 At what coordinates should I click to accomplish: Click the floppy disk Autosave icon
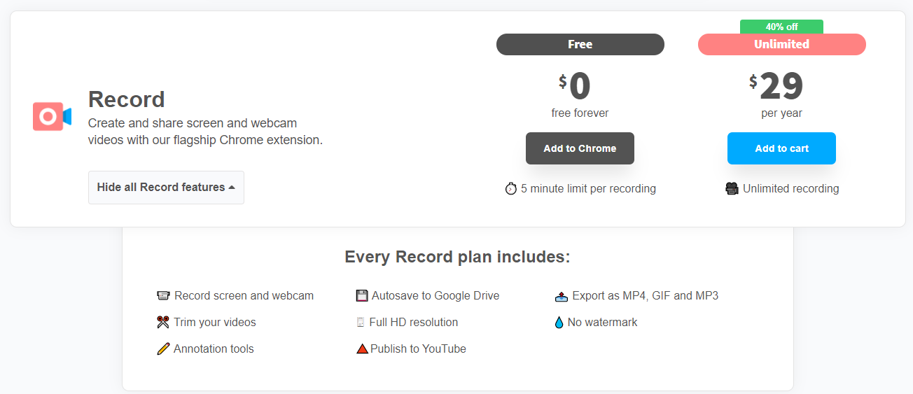[x=362, y=295]
